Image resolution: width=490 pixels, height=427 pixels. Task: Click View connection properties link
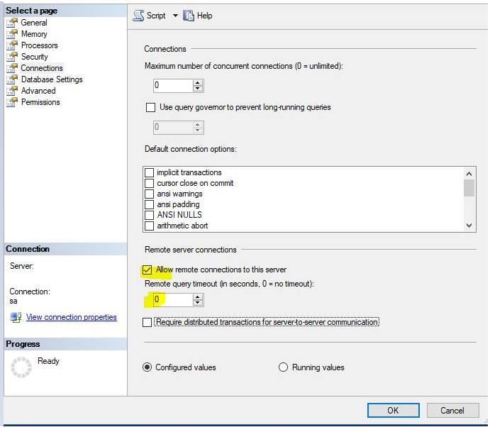click(x=71, y=317)
